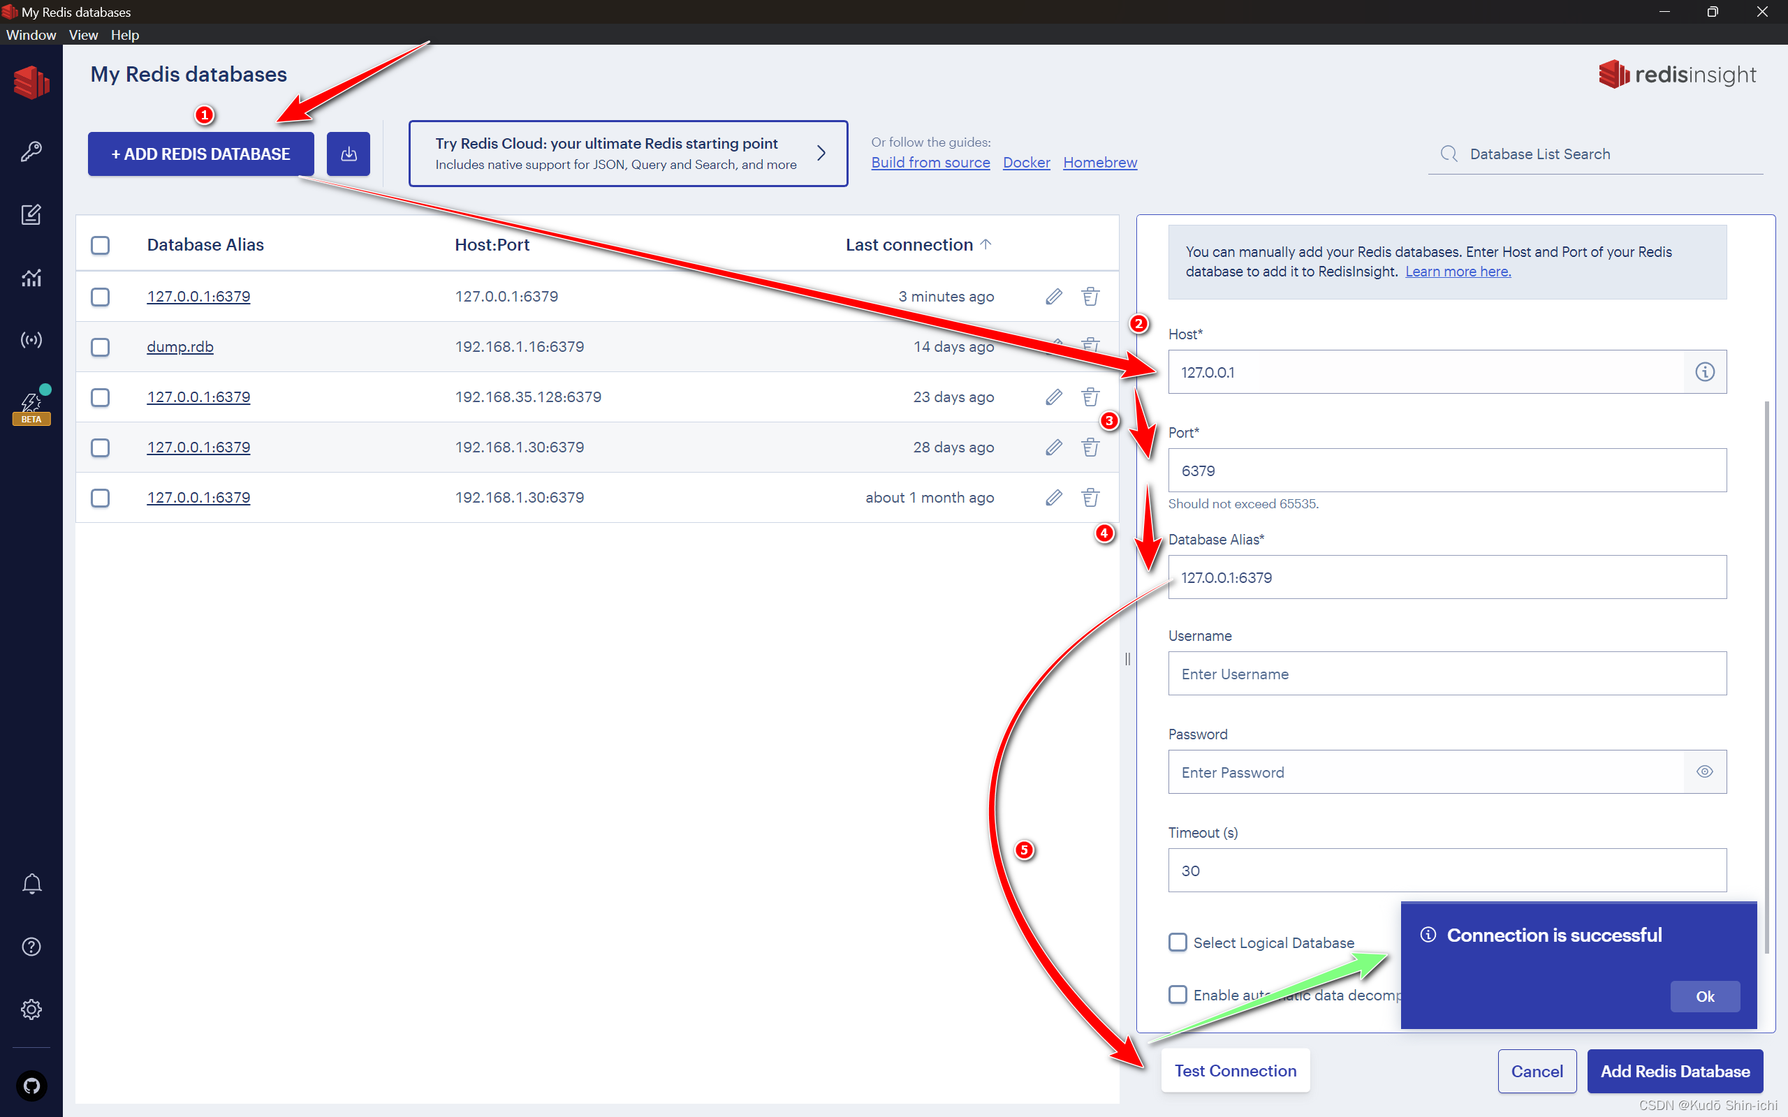The width and height of the screenshot is (1788, 1117).
Task: Click the Add Redis Database button
Action: point(1673,1071)
